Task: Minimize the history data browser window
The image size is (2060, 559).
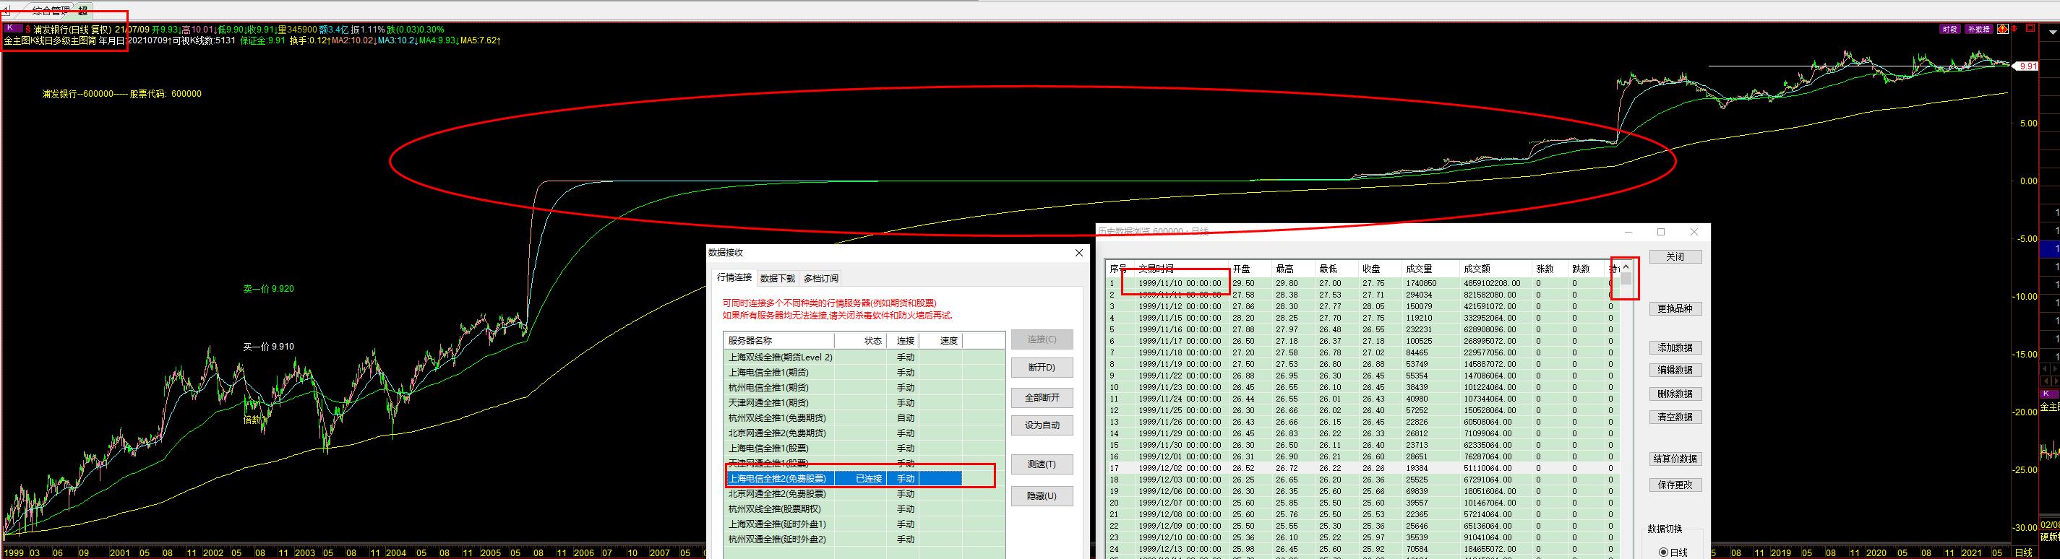Action: tap(1629, 233)
